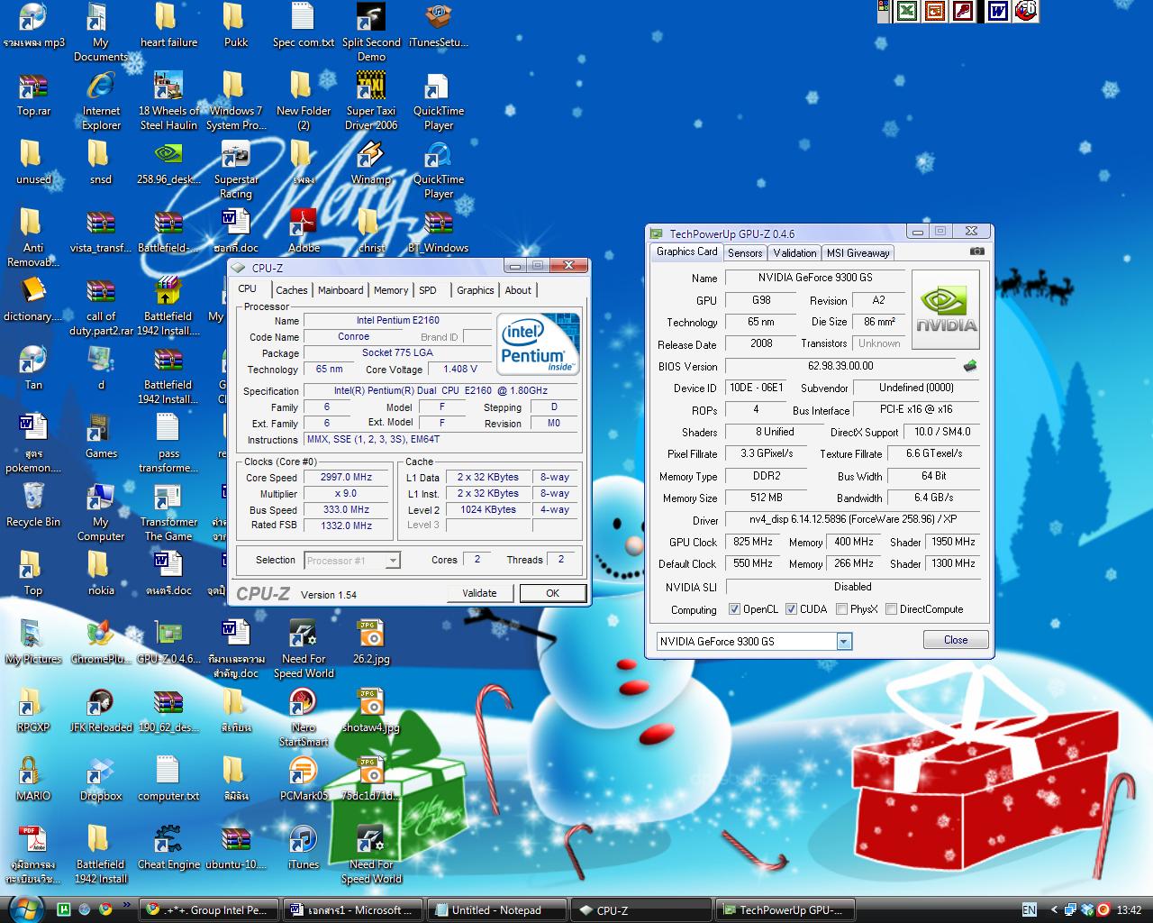Expand the hidden Quick Launch icons chevron
Screen dimensions: 1153x923
[126, 905]
